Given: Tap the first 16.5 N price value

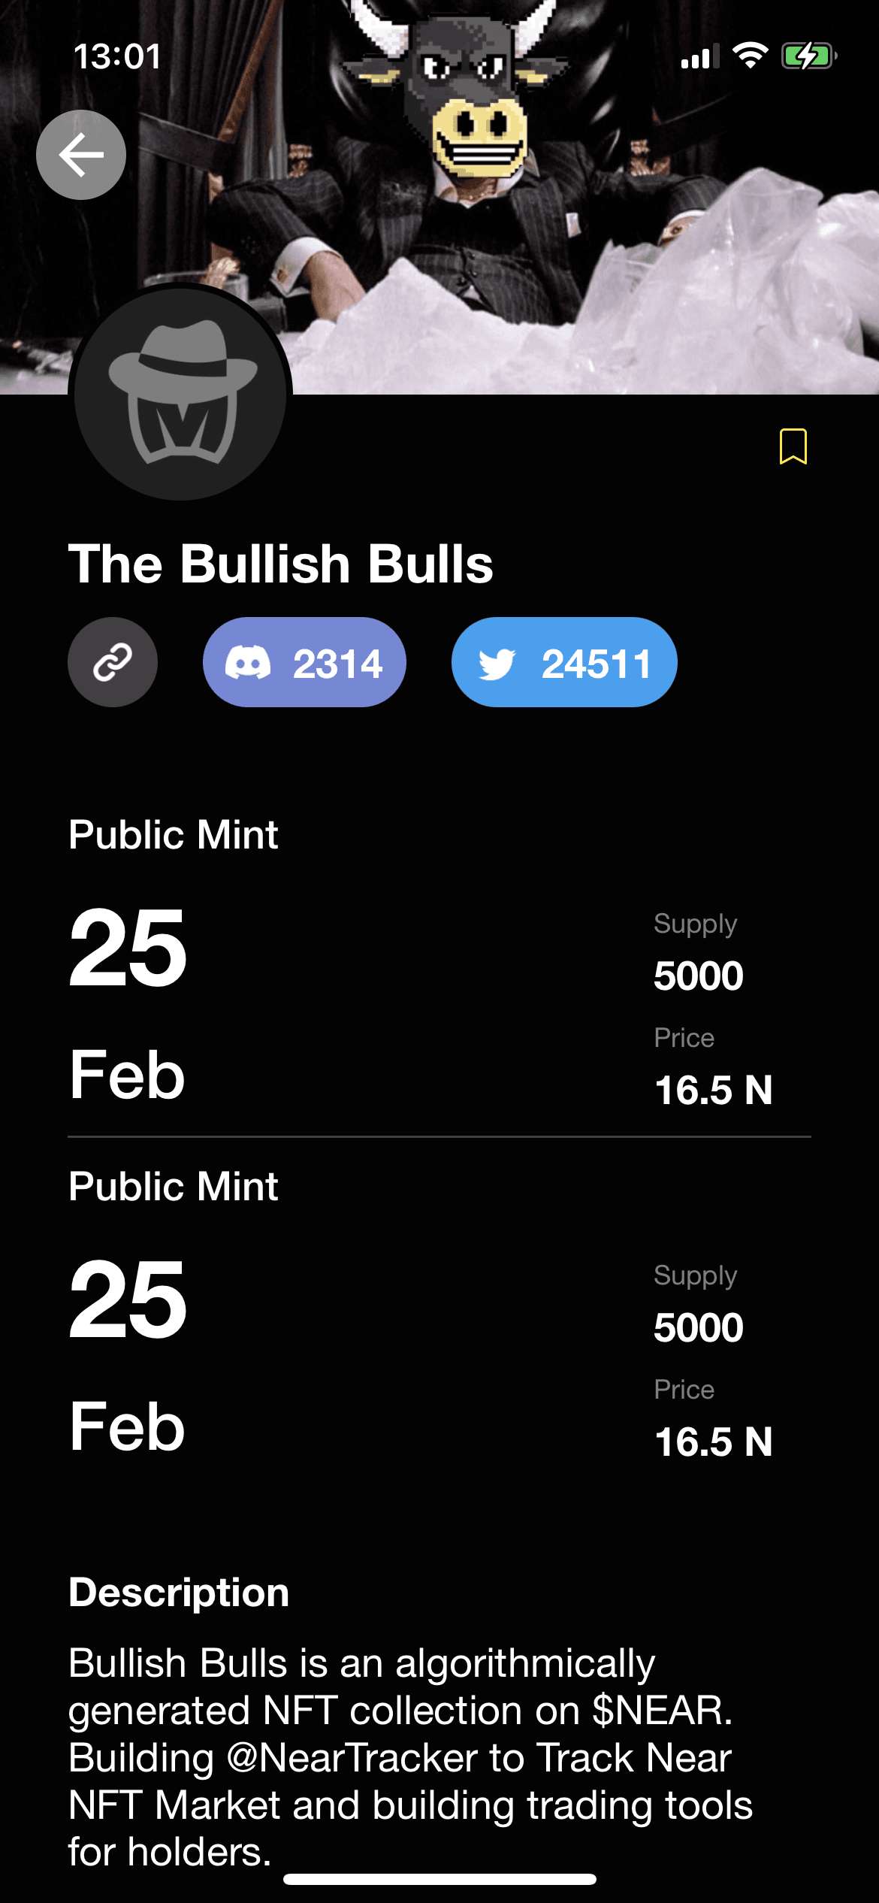Looking at the screenshot, I should [713, 1090].
